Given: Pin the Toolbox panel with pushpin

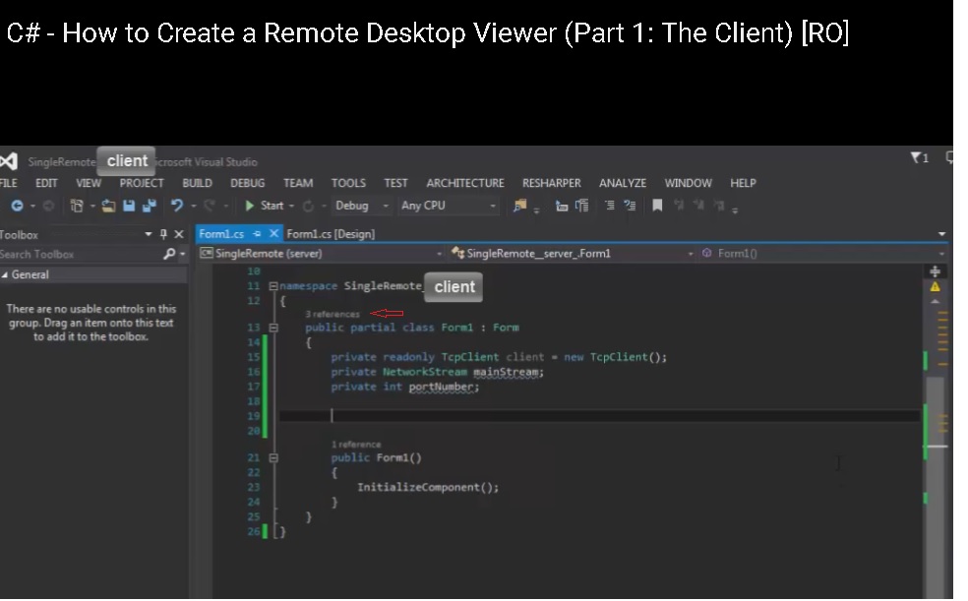Looking at the screenshot, I should pos(163,234).
